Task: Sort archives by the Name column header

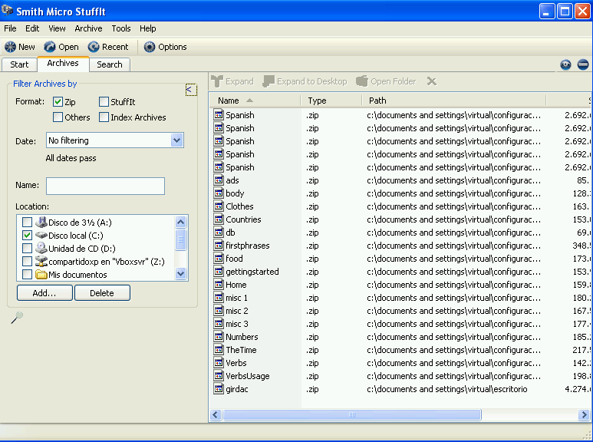Action: coord(255,101)
